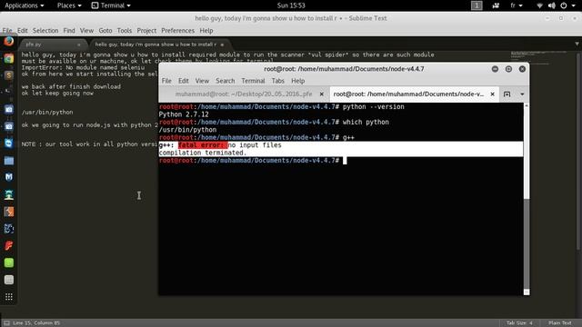Viewport: 582px width, 327px height.
Task: Open Sublime tab overflow dropdown arrow
Action: click(x=577, y=44)
